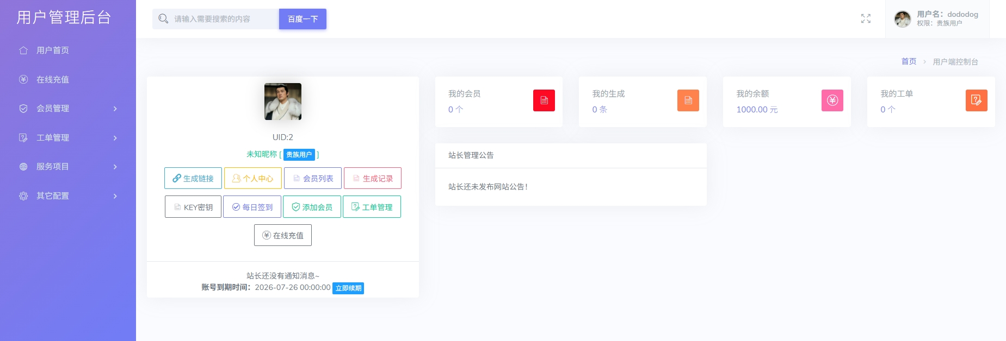Viewport: 1006px width, 341px height.
Task: Click the 站长还没有通知消息 notice text
Action: click(283, 276)
